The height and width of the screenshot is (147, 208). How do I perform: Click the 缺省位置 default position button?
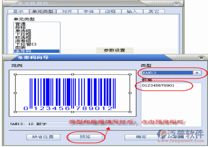(43, 137)
